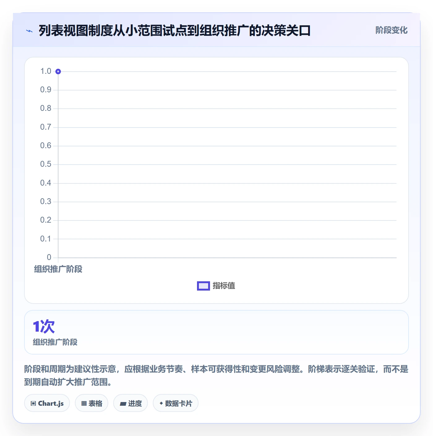Toggle the 指标值 legend color swatch
The image size is (433, 436).
[204, 286]
